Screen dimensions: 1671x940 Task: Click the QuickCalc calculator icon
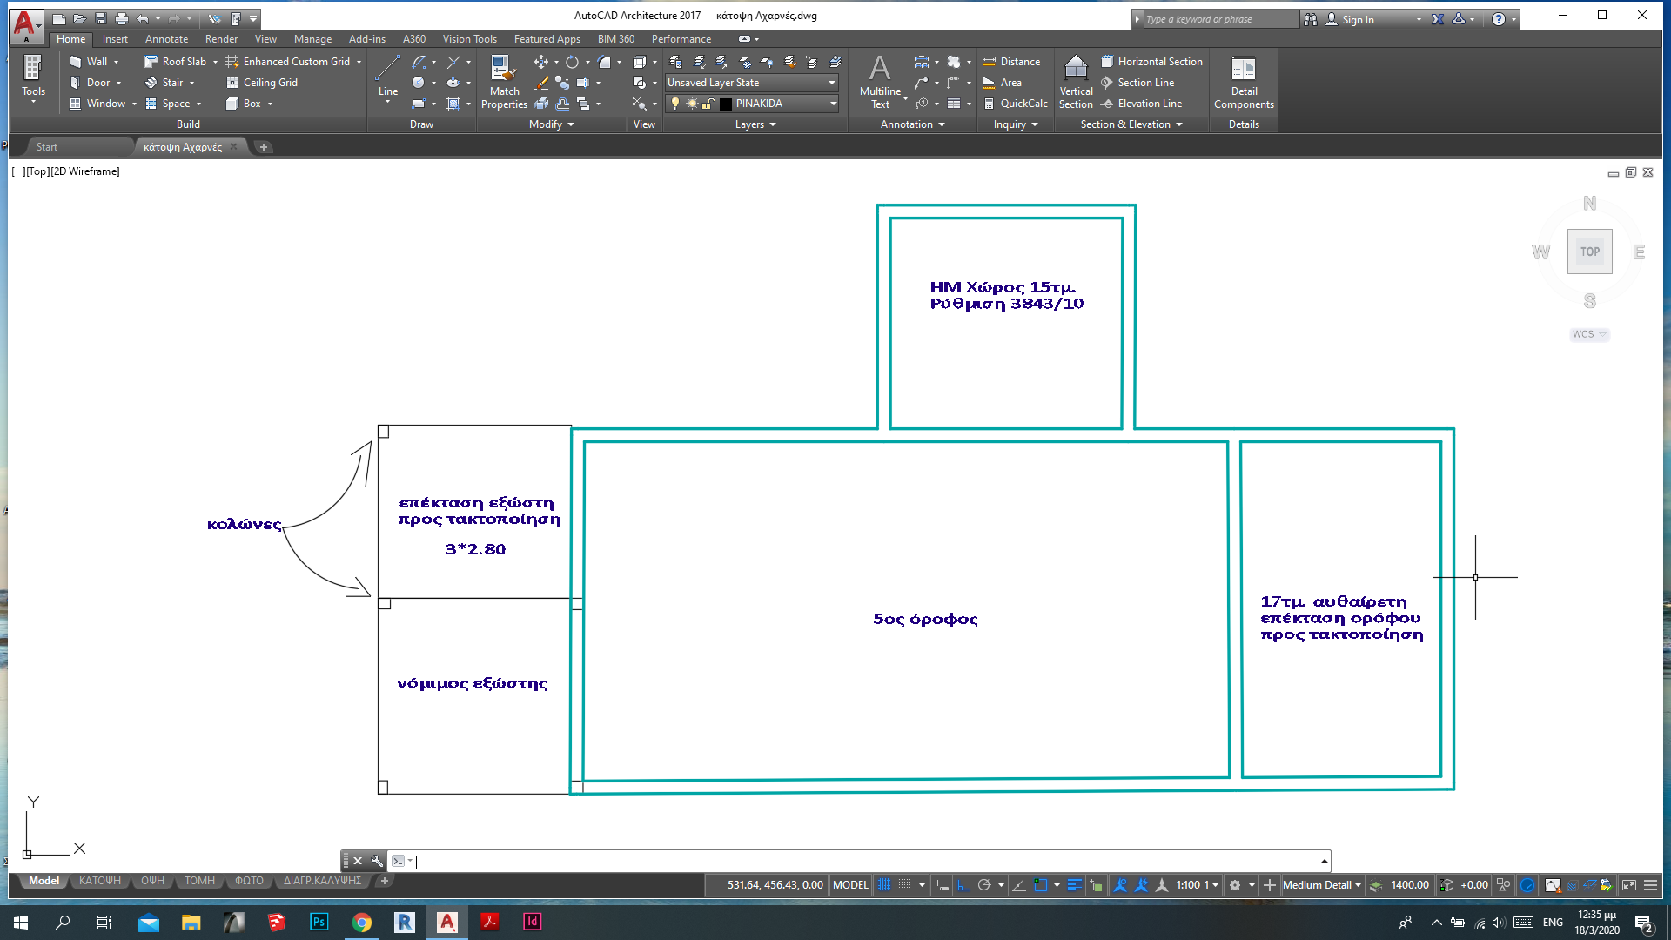pos(990,104)
